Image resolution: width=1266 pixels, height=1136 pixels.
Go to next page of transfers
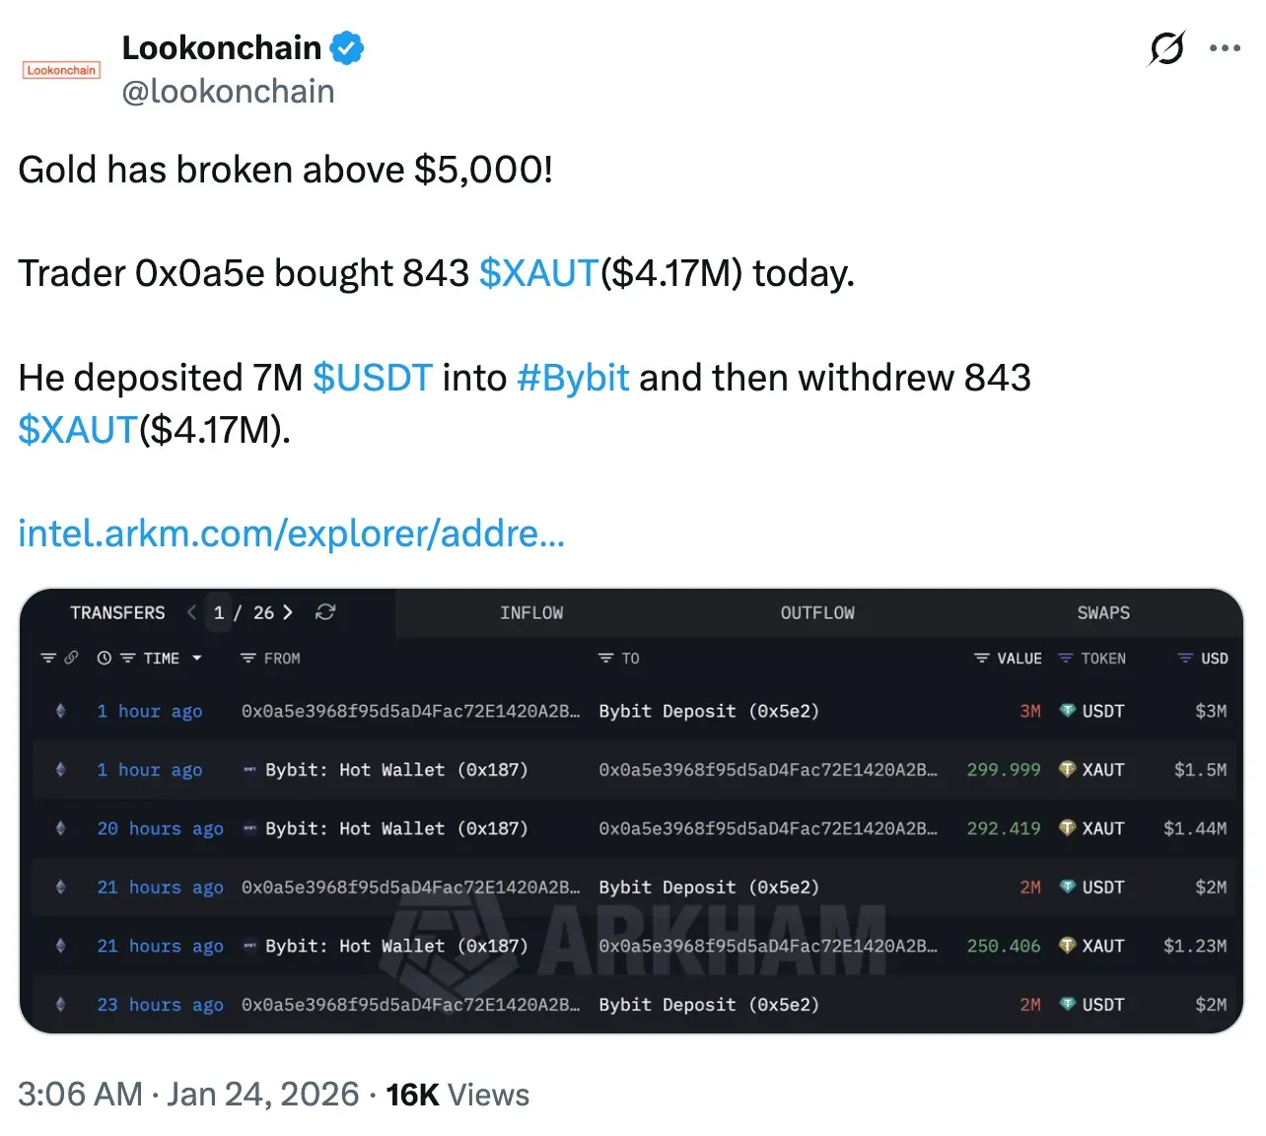(289, 612)
